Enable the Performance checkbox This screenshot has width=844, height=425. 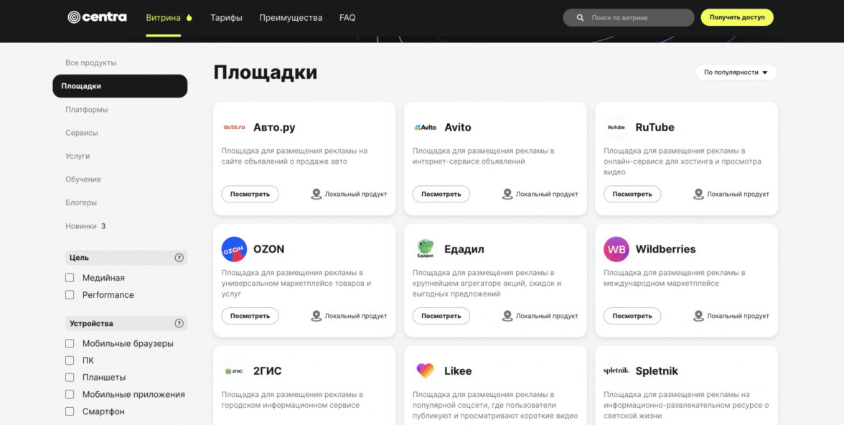(70, 294)
